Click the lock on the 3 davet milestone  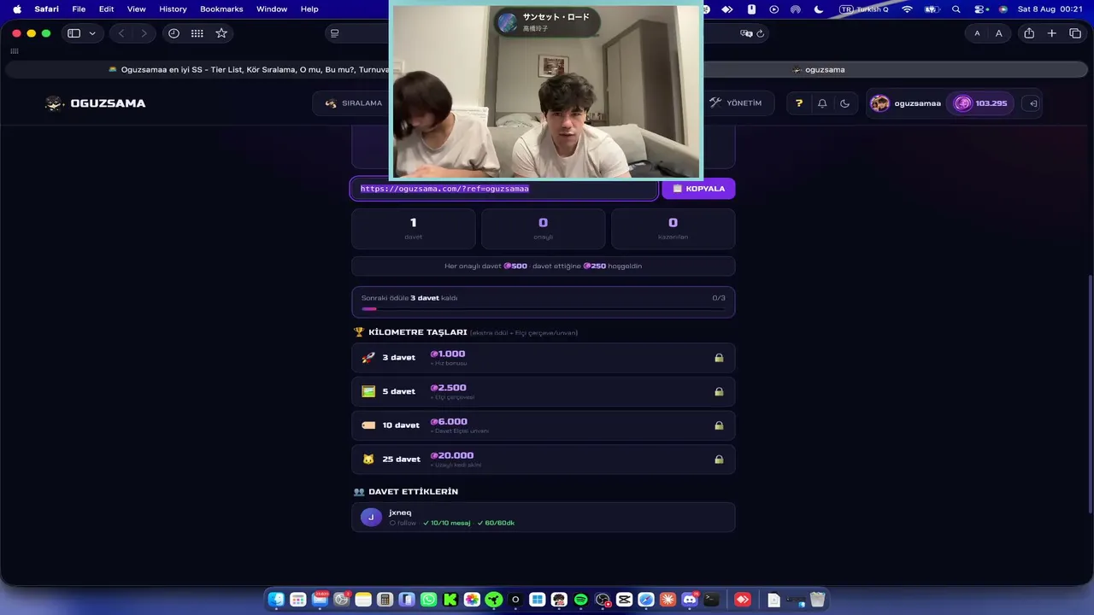click(x=719, y=358)
